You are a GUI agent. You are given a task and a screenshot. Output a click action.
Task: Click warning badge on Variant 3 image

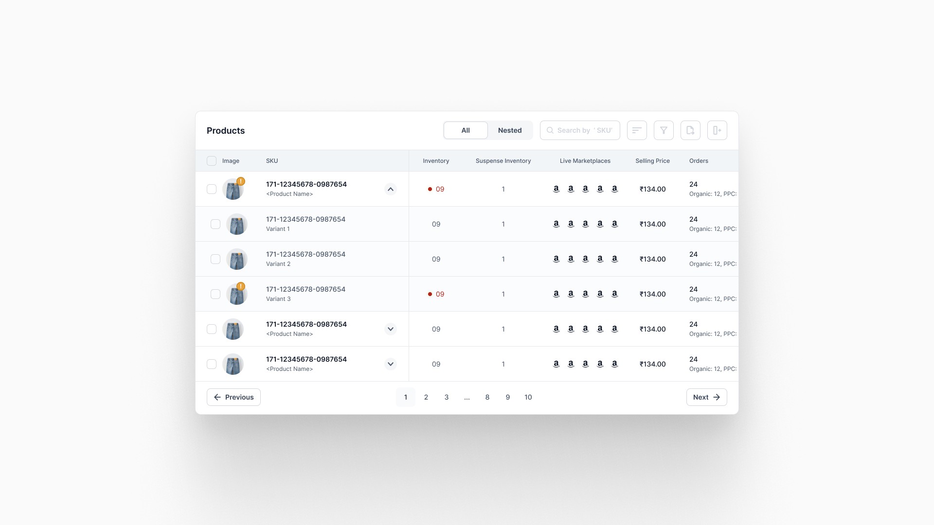[x=241, y=286]
